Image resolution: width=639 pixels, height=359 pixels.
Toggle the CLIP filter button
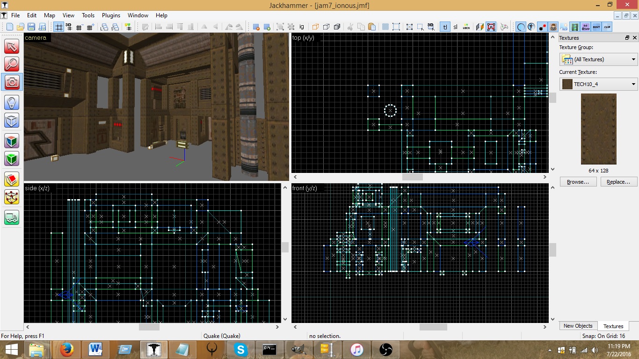(x=607, y=27)
